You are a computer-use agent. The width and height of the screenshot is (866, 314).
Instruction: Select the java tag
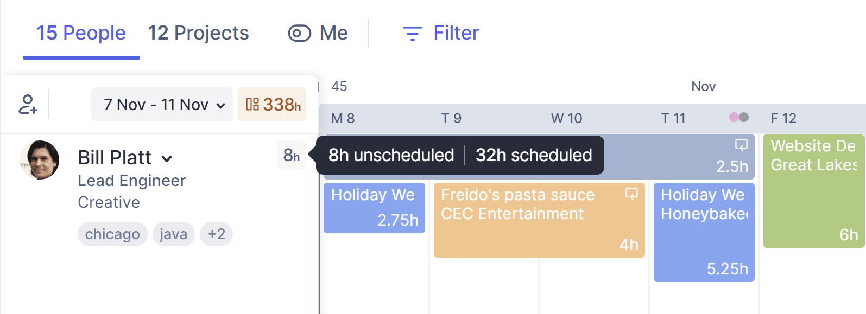point(173,234)
